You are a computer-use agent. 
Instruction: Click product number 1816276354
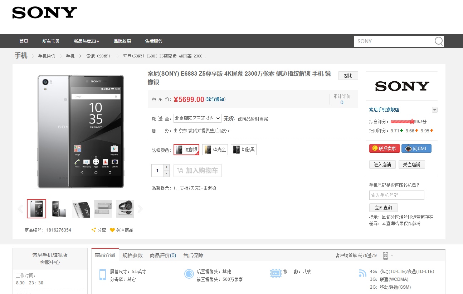click(59, 230)
